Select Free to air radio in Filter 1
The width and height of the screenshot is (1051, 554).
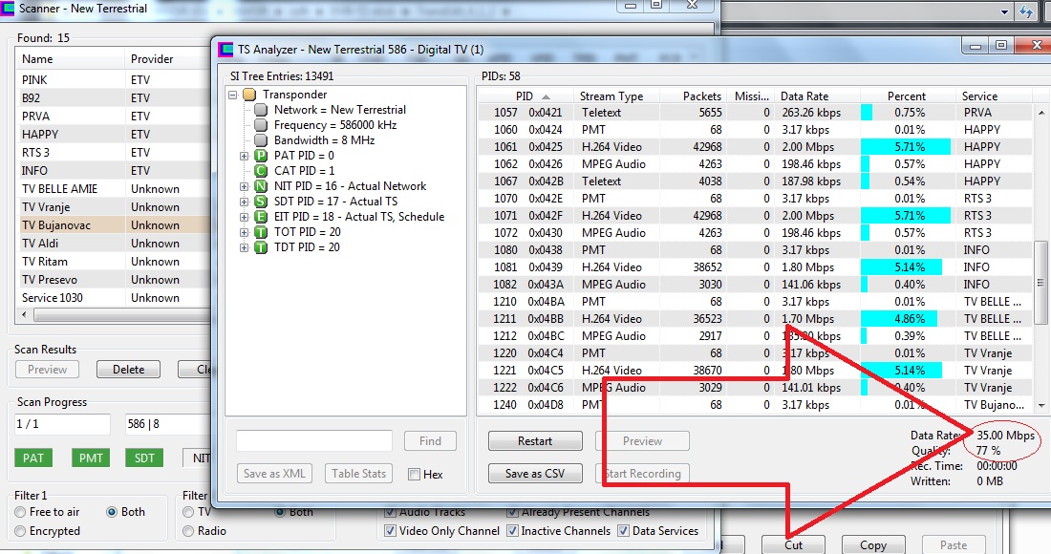[x=20, y=512]
